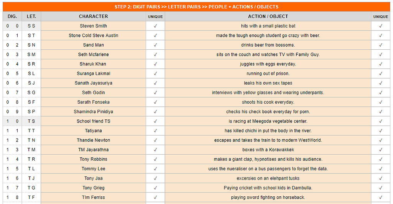Click the letter pair "T M" cell
393x204 pixels.
click(x=31, y=150)
